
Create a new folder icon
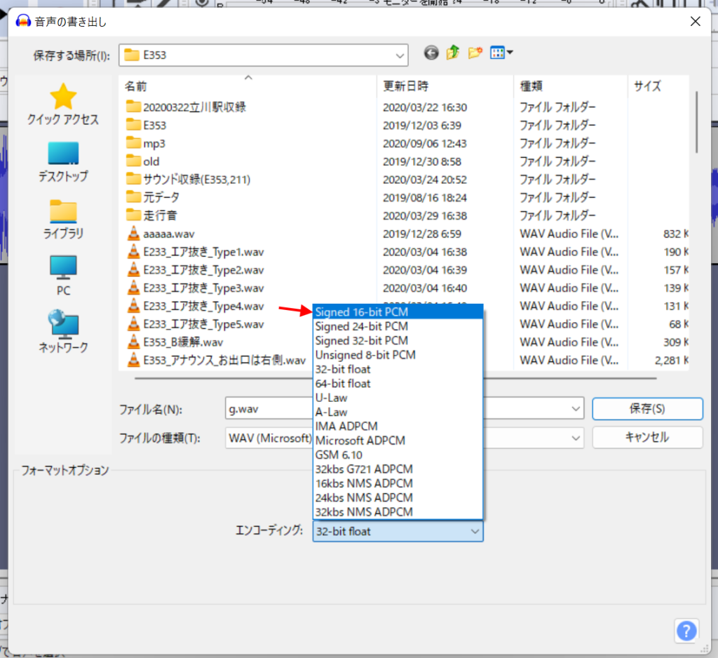click(x=475, y=53)
